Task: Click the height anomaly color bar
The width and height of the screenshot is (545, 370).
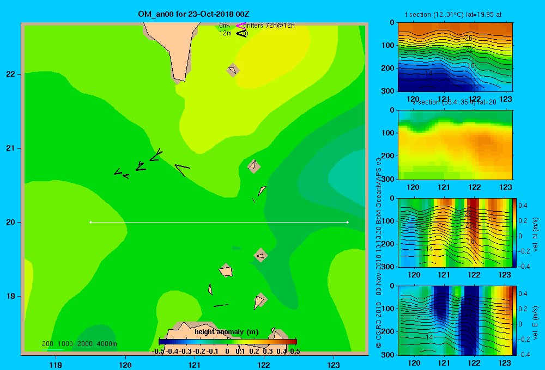Action: pos(228,342)
